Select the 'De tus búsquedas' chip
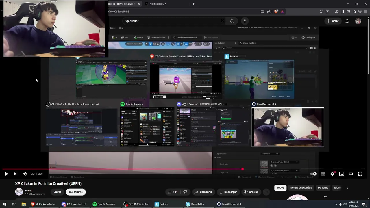Viewport: 370px width, 208px height. (301, 187)
